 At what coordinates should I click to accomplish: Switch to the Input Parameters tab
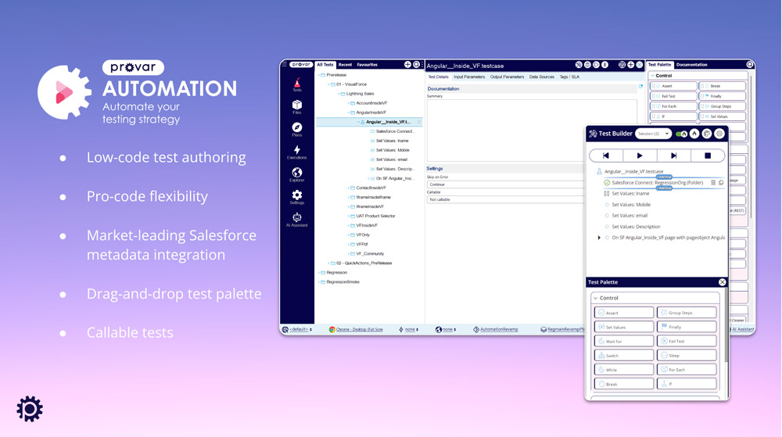click(x=469, y=77)
